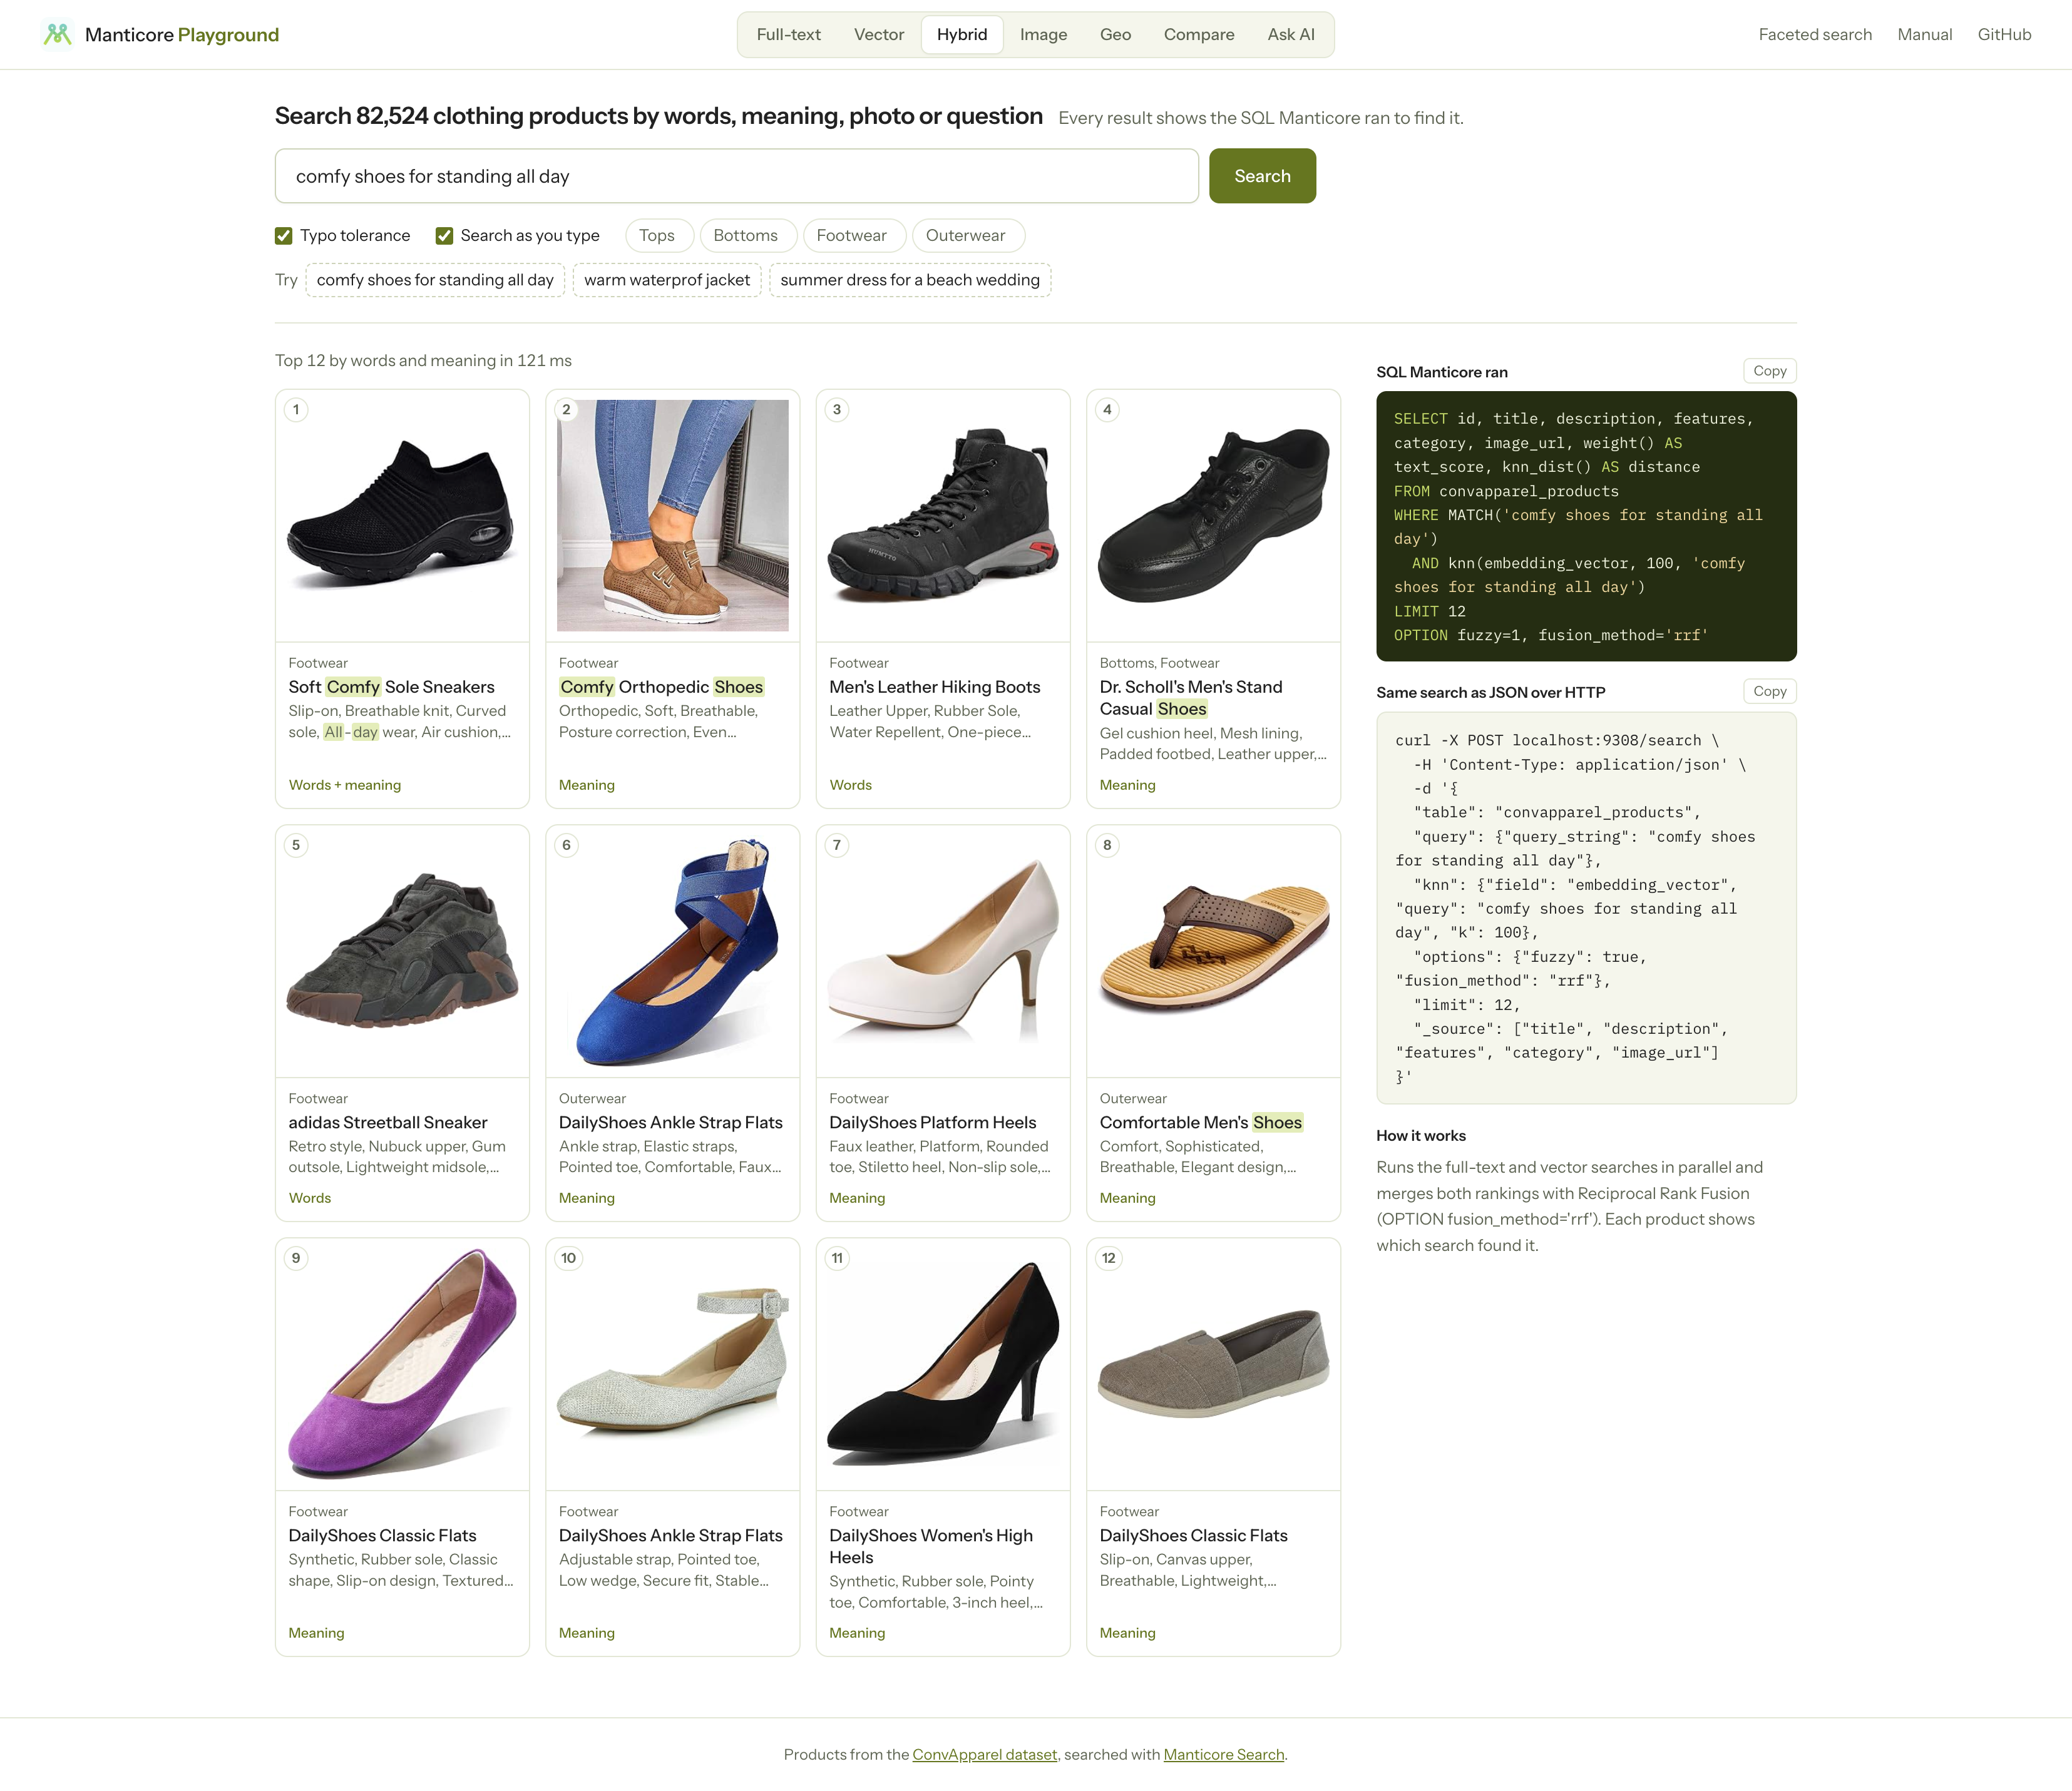Follow the Manticore Search footer link

point(1223,1754)
